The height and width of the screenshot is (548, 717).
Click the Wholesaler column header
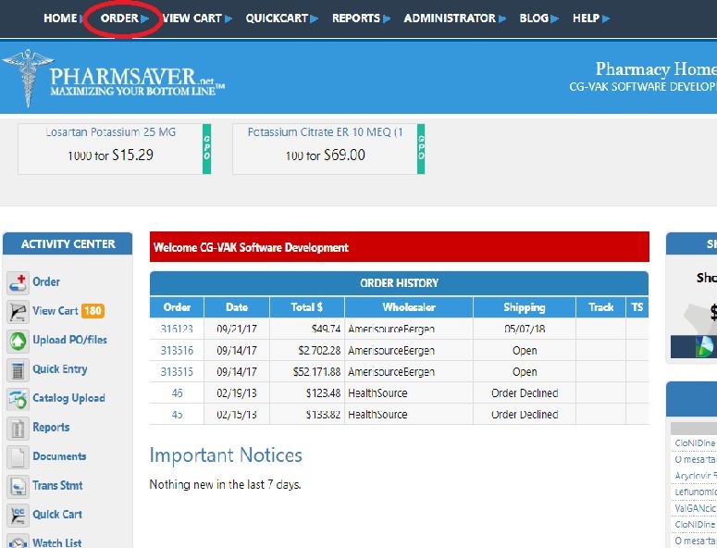[x=409, y=307]
